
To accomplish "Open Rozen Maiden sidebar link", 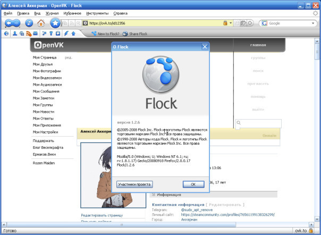I will click(x=44, y=163).
